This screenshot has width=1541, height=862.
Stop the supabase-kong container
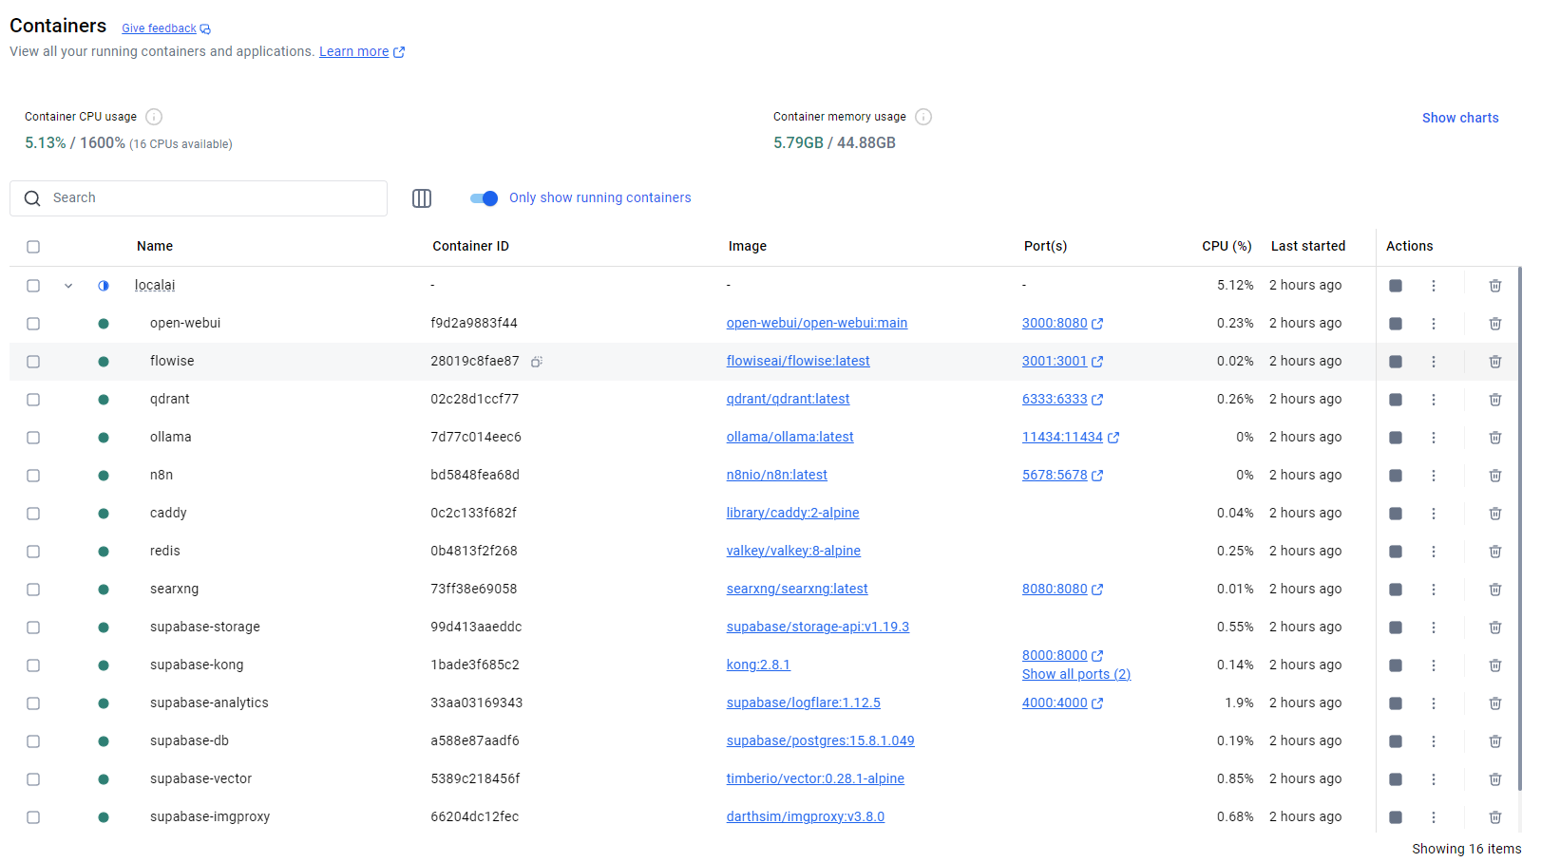click(x=1396, y=665)
